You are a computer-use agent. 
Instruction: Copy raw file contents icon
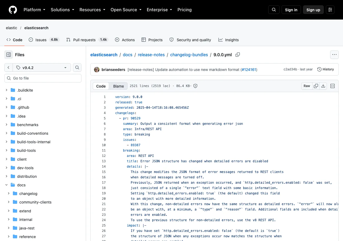pos(316,86)
